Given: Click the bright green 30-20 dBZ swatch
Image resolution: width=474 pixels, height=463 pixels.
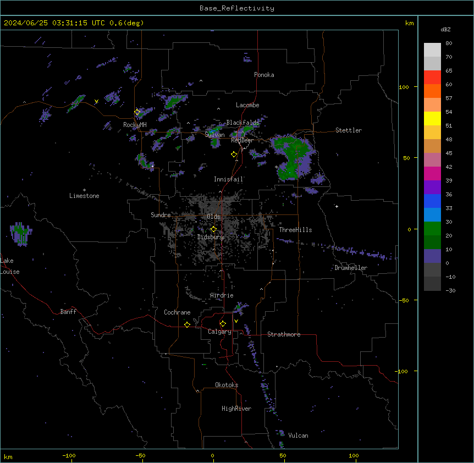Looking at the screenshot, I should pos(432,229).
